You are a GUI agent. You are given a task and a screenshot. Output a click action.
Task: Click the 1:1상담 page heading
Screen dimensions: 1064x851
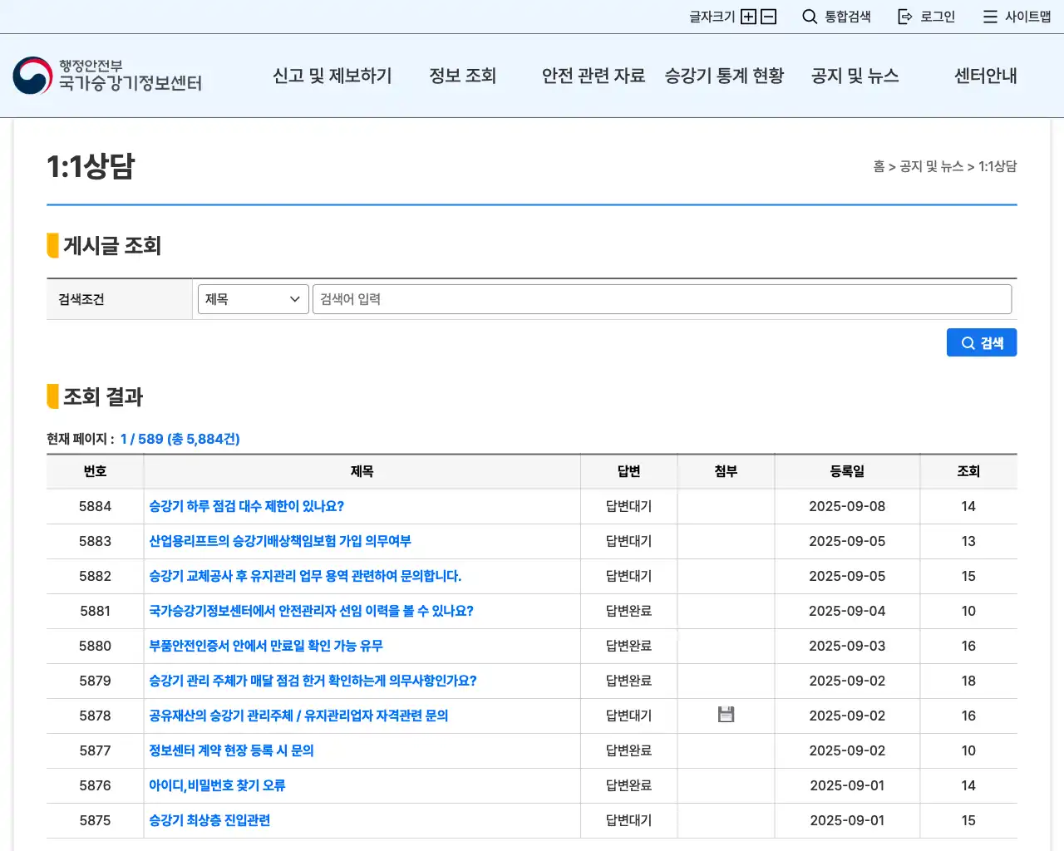[91, 166]
